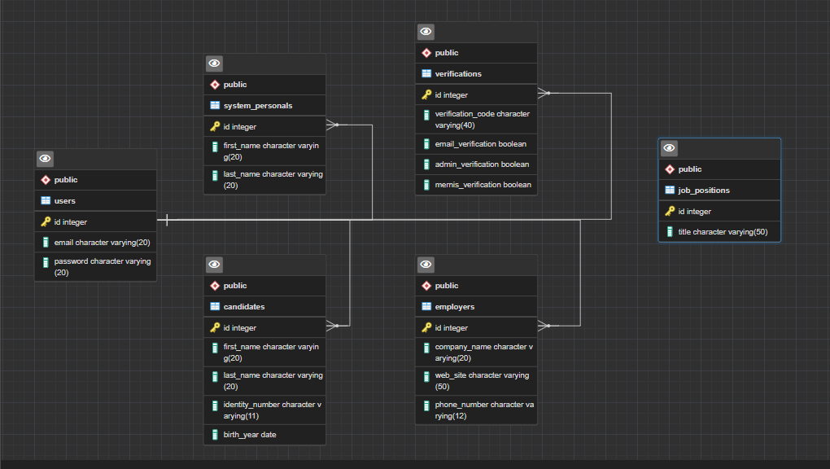The width and height of the screenshot is (830, 469).
Task: Toggle eye icon on users table
Action: click(45, 159)
